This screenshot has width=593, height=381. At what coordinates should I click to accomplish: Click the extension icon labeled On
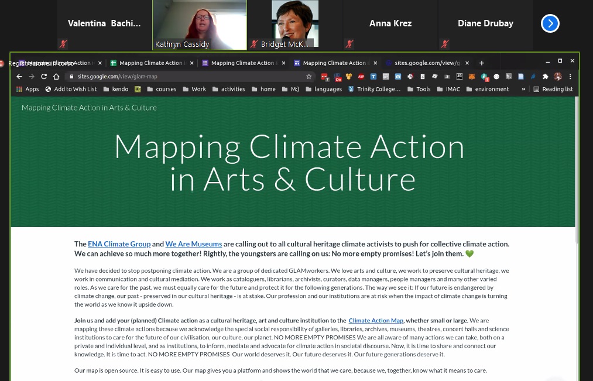coord(337,77)
